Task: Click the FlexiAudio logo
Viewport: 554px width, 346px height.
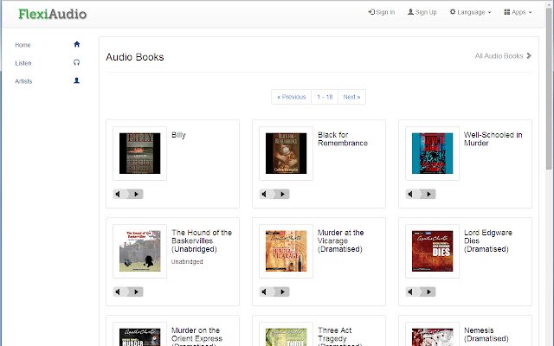Action: 52,14
